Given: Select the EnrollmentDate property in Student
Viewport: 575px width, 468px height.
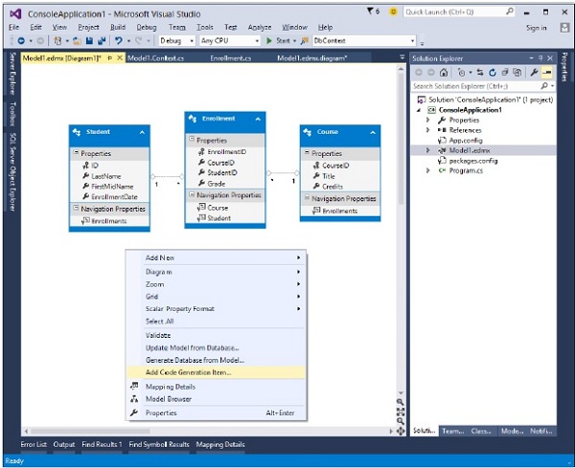Looking at the screenshot, I should (x=114, y=197).
